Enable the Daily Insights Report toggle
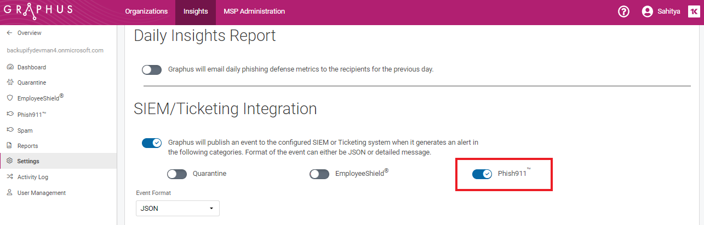The width and height of the screenshot is (704, 225). coord(152,70)
